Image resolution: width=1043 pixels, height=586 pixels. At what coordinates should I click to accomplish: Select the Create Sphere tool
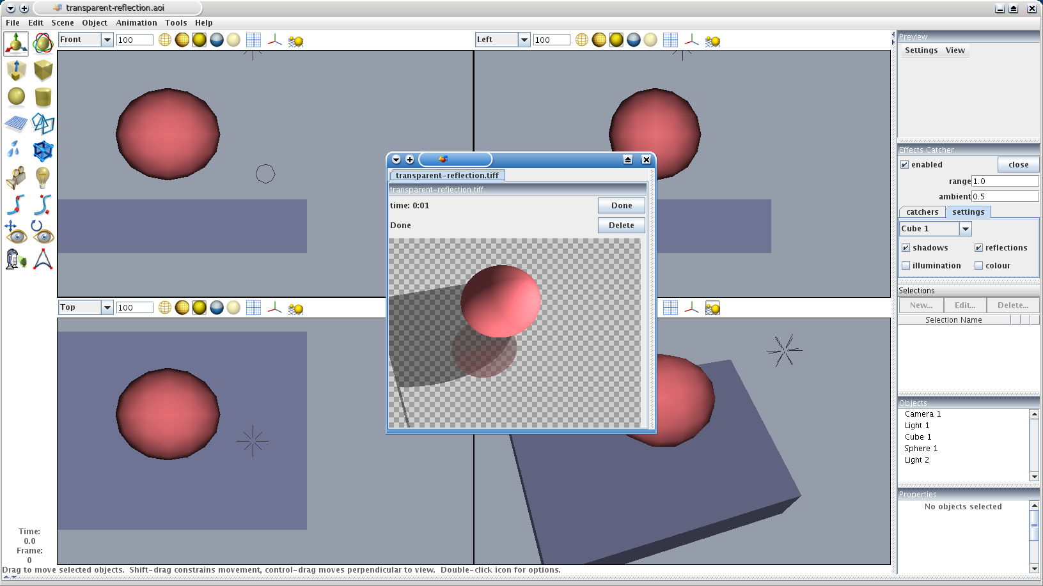point(16,97)
